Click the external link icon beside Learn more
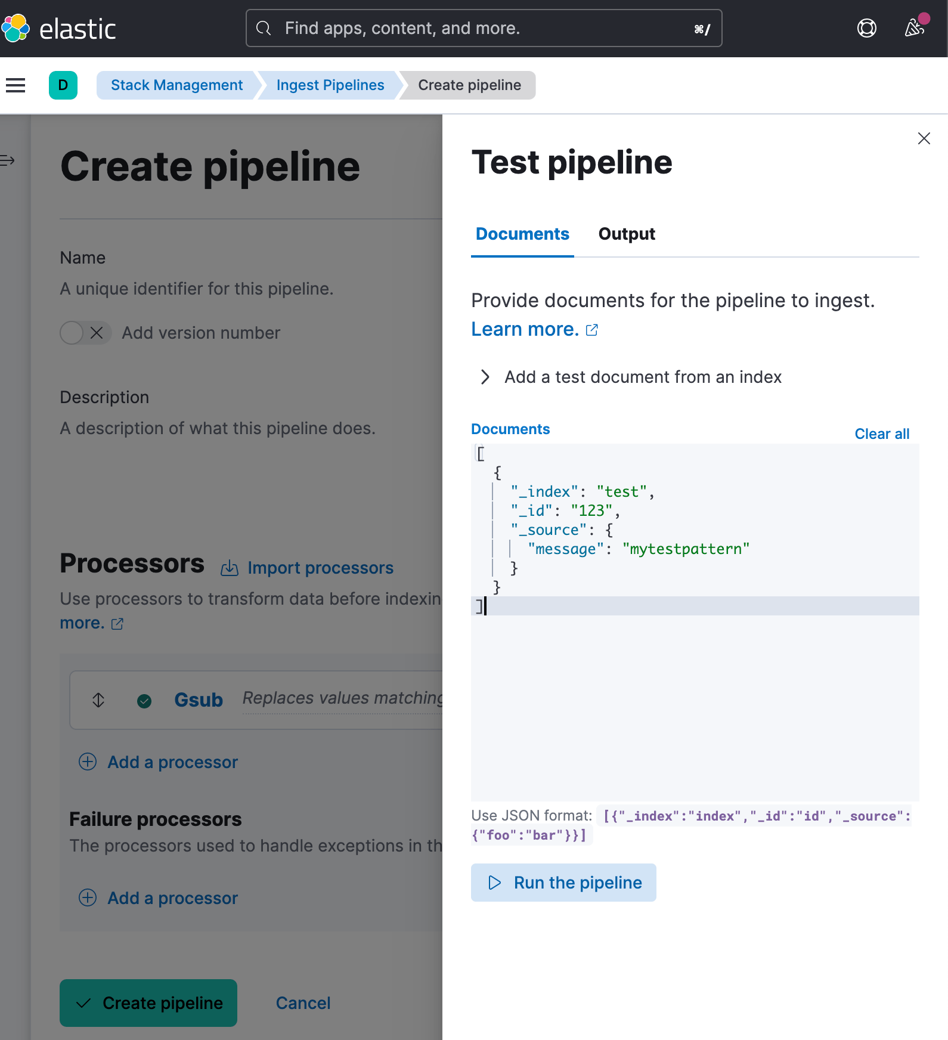 tap(591, 330)
